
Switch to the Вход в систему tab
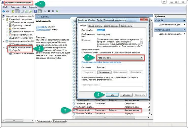95,26
